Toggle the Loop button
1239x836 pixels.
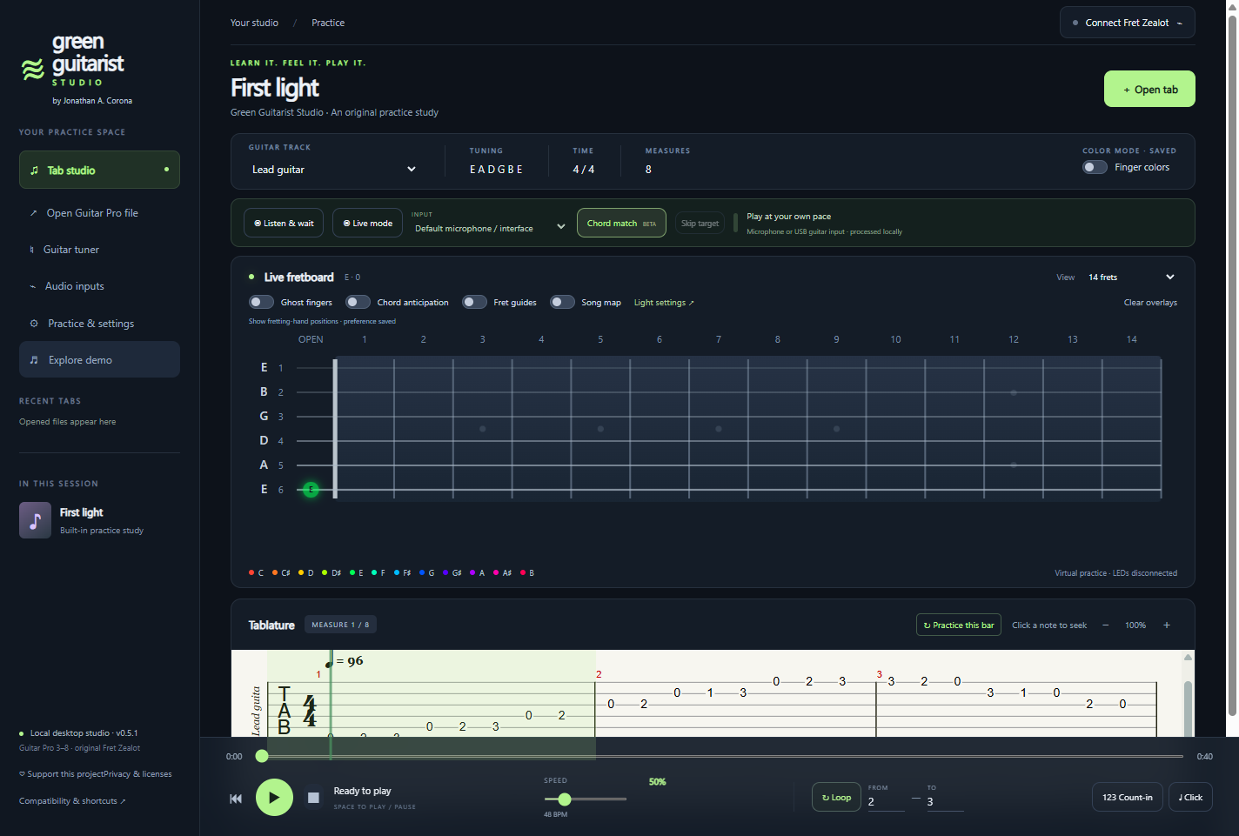coord(836,797)
